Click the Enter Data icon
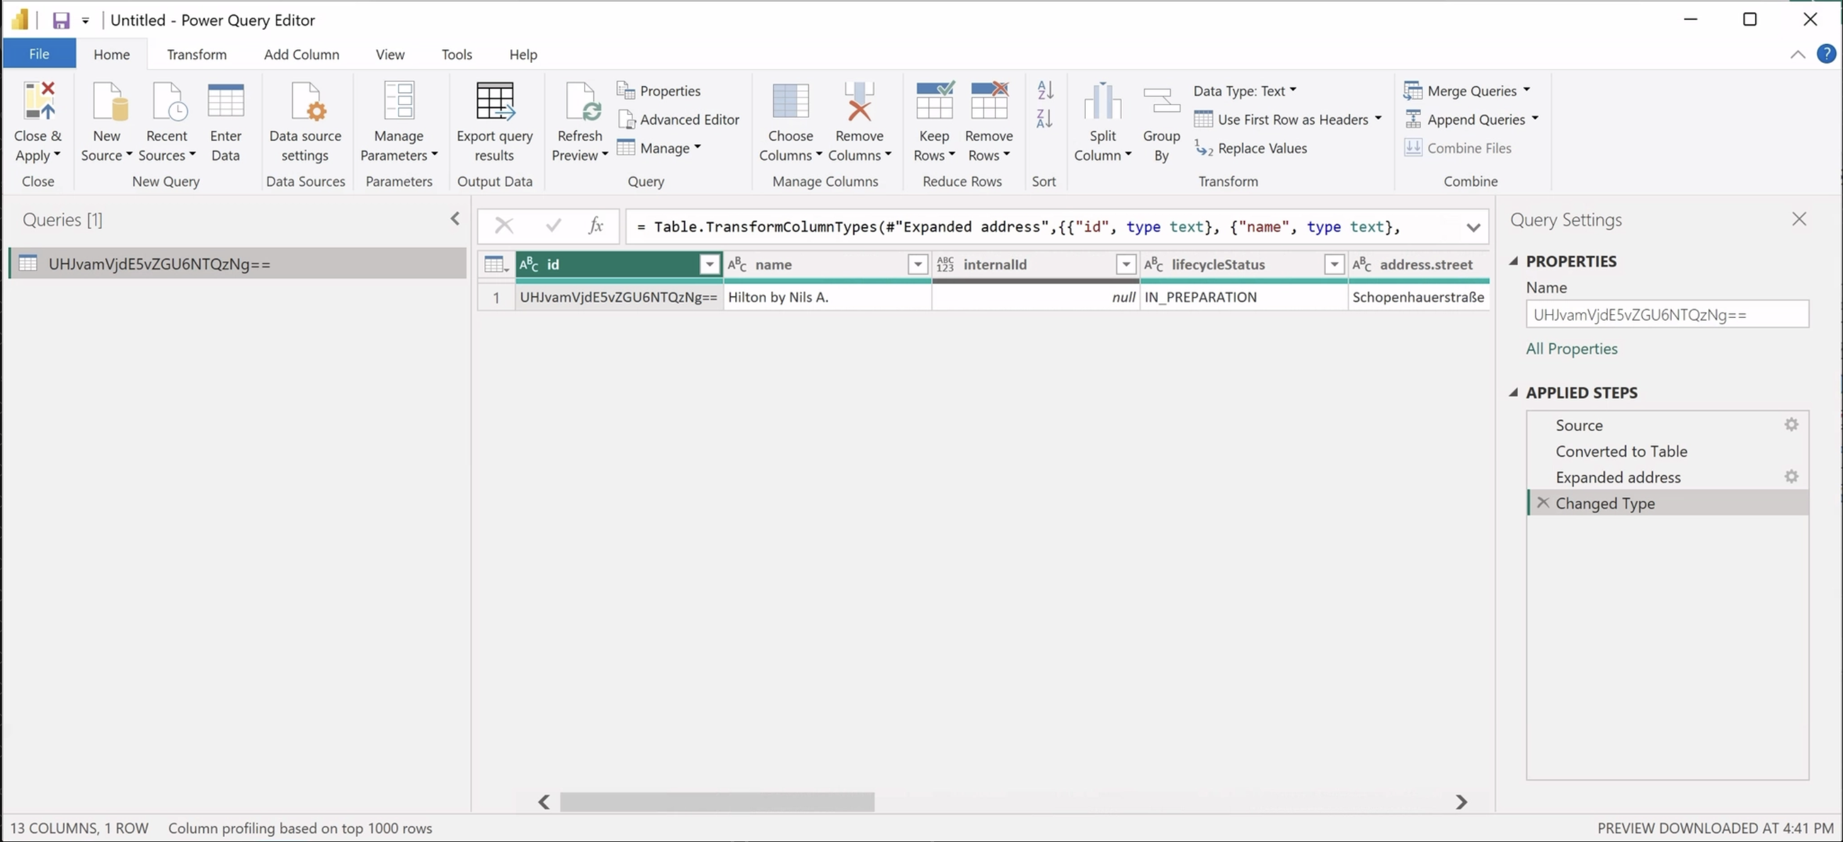The width and height of the screenshot is (1843, 842). tap(225, 101)
